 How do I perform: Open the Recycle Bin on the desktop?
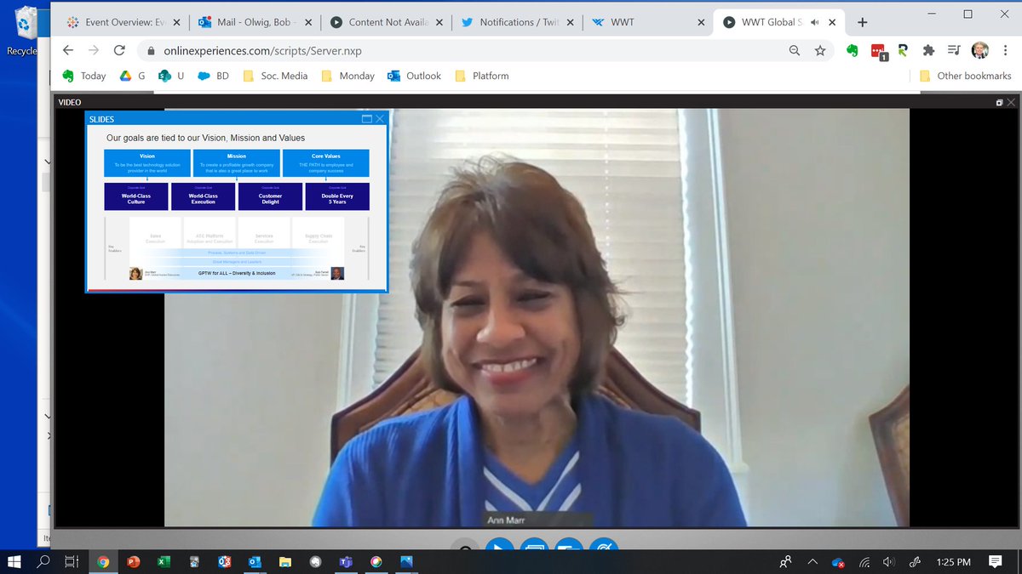26,32
